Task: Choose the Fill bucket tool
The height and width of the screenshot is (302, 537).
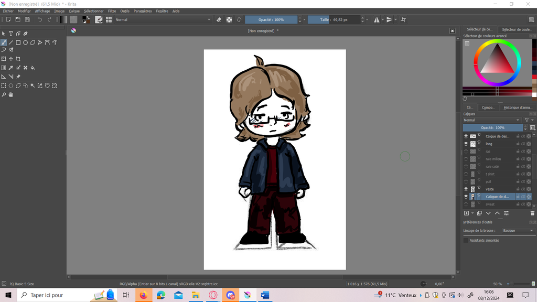Action: (x=33, y=68)
